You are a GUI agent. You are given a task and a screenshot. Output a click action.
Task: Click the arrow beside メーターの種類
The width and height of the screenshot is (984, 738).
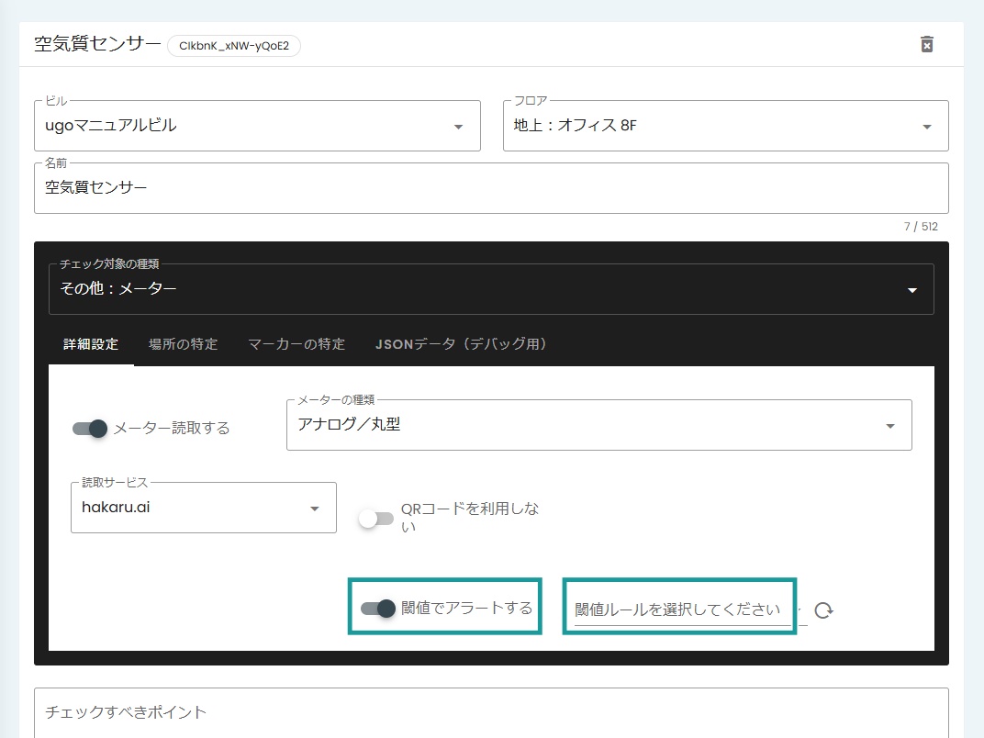coord(889,425)
